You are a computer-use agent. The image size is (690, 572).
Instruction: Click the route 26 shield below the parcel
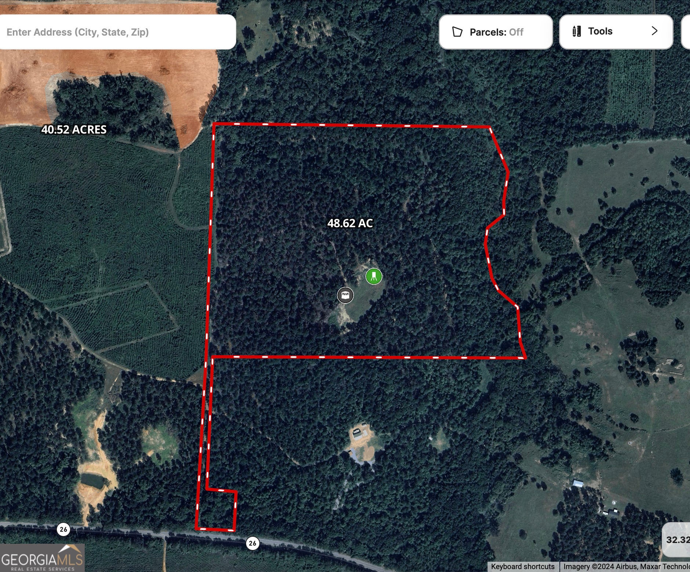252,543
